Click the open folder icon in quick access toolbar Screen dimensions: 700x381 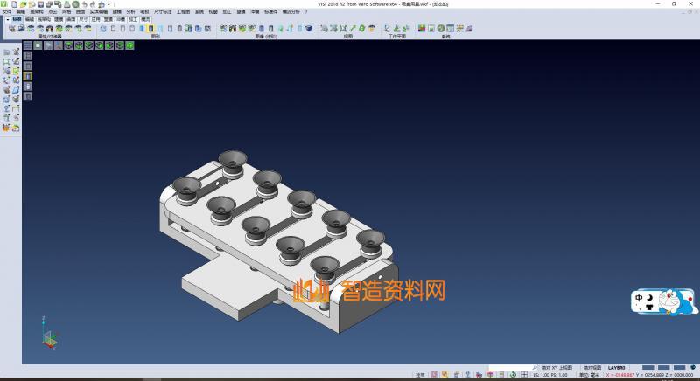pyautogui.click(x=24, y=4)
